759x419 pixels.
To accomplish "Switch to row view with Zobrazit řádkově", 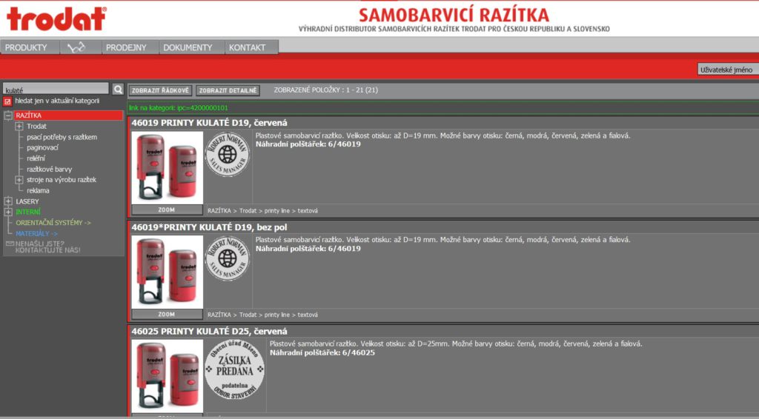I will [x=160, y=90].
